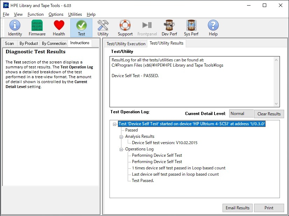Screen dimensions: 289x216
Task: Select the 'Device Self Test' started tree row
Action: coord(192,124)
